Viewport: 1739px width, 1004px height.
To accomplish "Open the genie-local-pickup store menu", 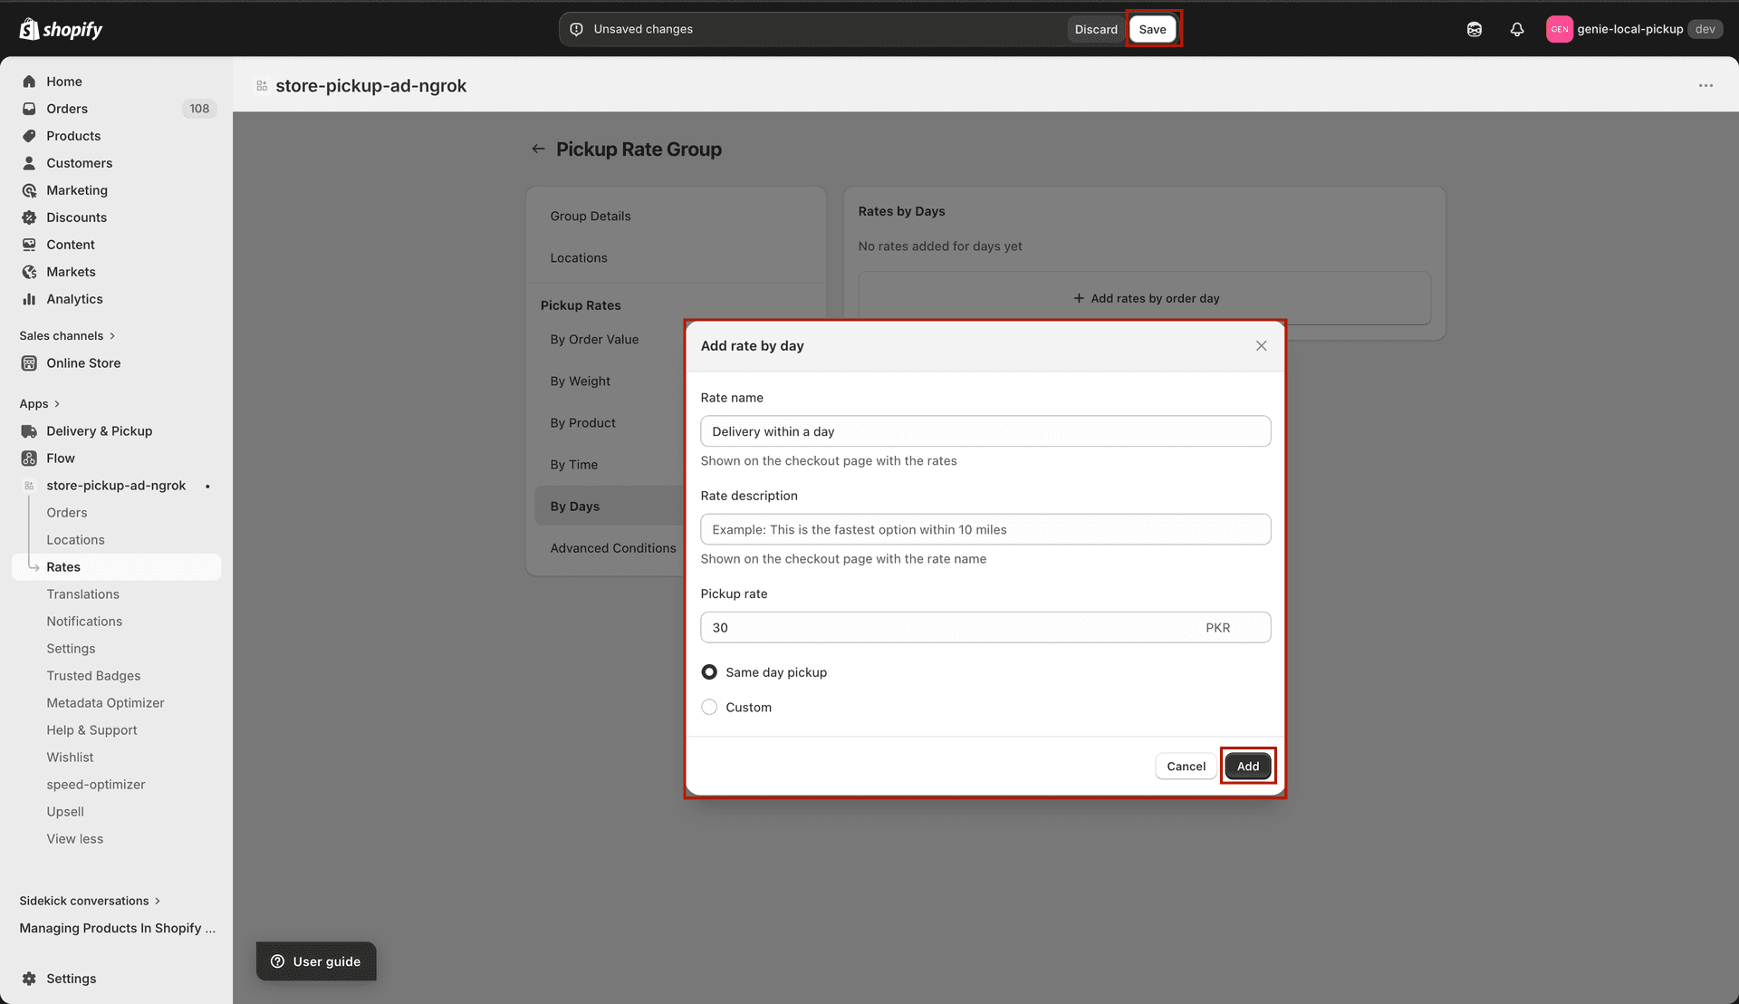I will pyautogui.click(x=1634, y=29).
